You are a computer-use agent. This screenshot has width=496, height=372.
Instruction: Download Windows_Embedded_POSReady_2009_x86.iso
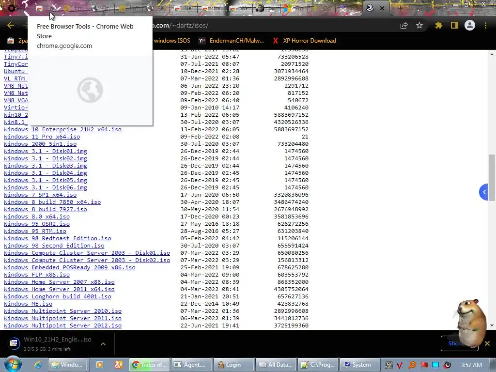click(70, 267)
